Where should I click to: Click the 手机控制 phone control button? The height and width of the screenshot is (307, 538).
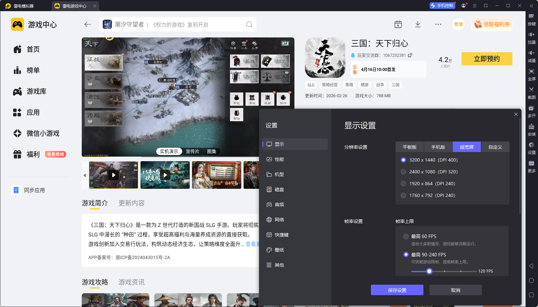442,6
